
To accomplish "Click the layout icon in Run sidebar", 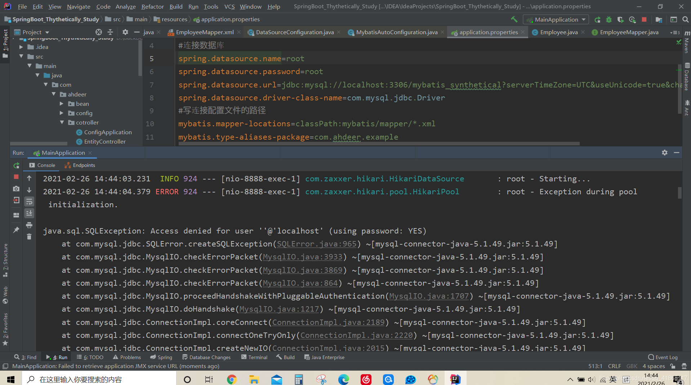I will click(x=16, y=215).
